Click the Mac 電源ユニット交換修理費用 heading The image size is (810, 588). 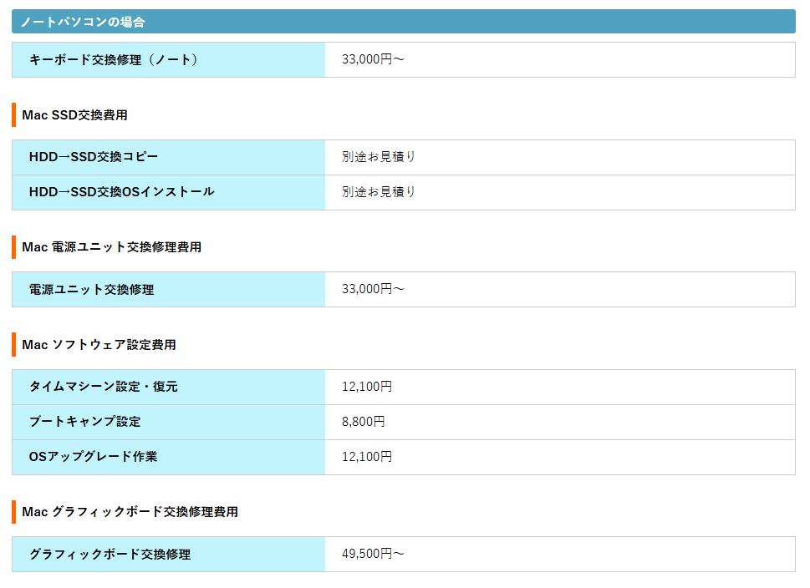coord(111,247)
